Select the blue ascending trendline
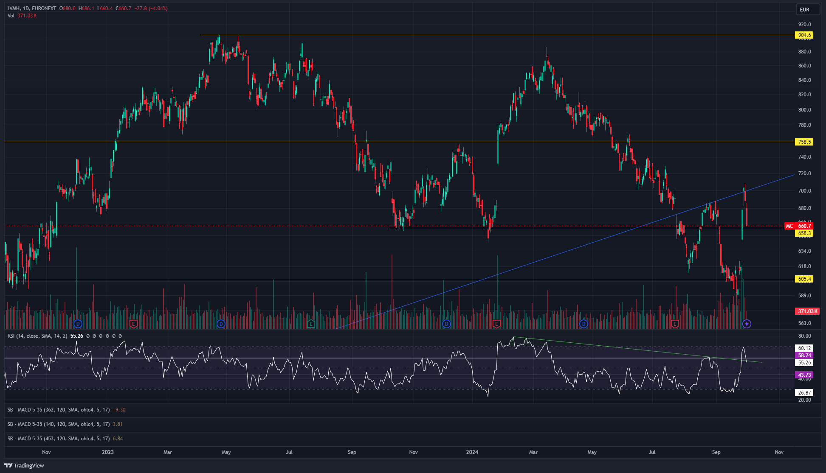 pyautogui.click(x=565, y=252)
